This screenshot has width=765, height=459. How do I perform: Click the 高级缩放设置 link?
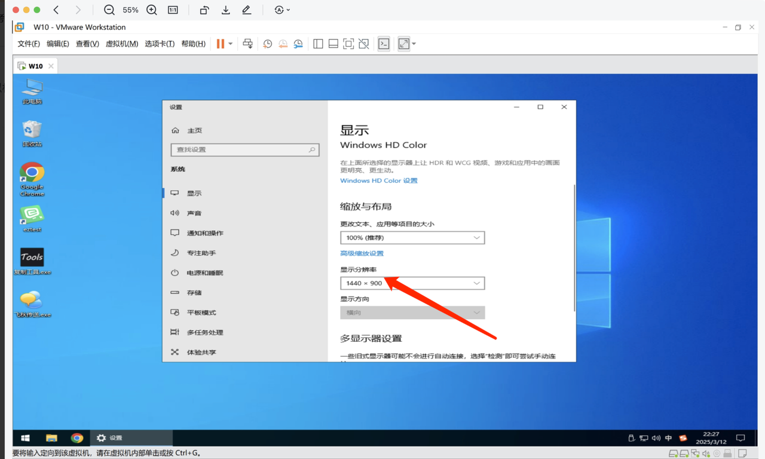(x=362, y=253)
